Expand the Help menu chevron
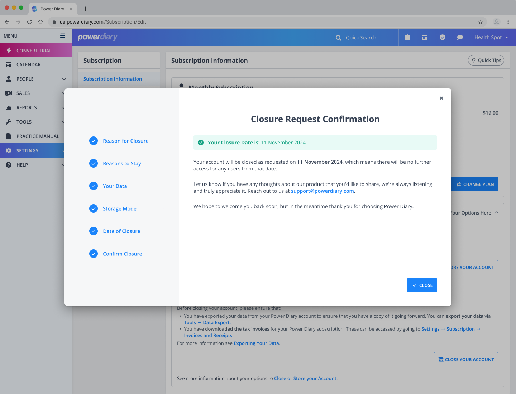516x394 pixels. 63,165
